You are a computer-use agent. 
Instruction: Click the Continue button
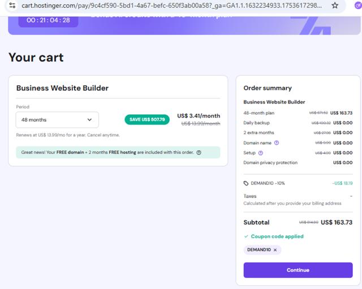click(298, 270)
